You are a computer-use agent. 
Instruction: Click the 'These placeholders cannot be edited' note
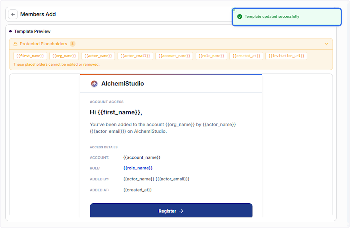tap(56, 64)
